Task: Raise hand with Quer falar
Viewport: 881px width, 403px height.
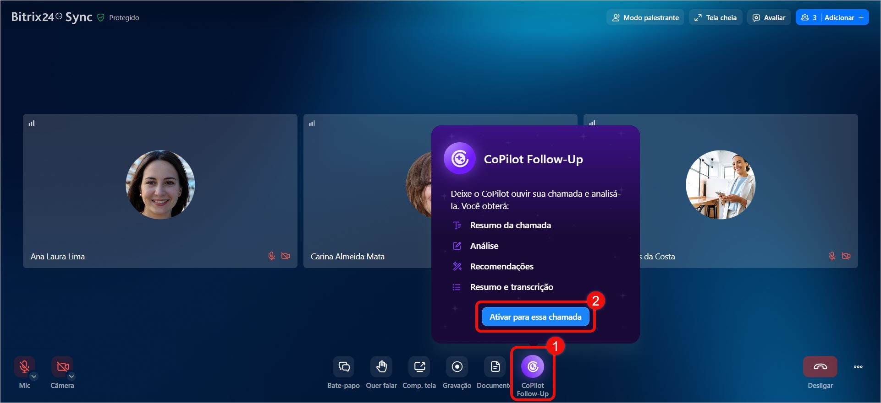Action: pos(381,367)
